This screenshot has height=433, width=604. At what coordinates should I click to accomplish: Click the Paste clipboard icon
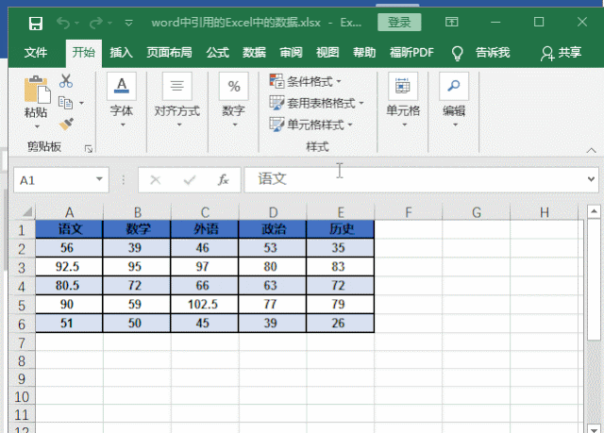(36, 92)
